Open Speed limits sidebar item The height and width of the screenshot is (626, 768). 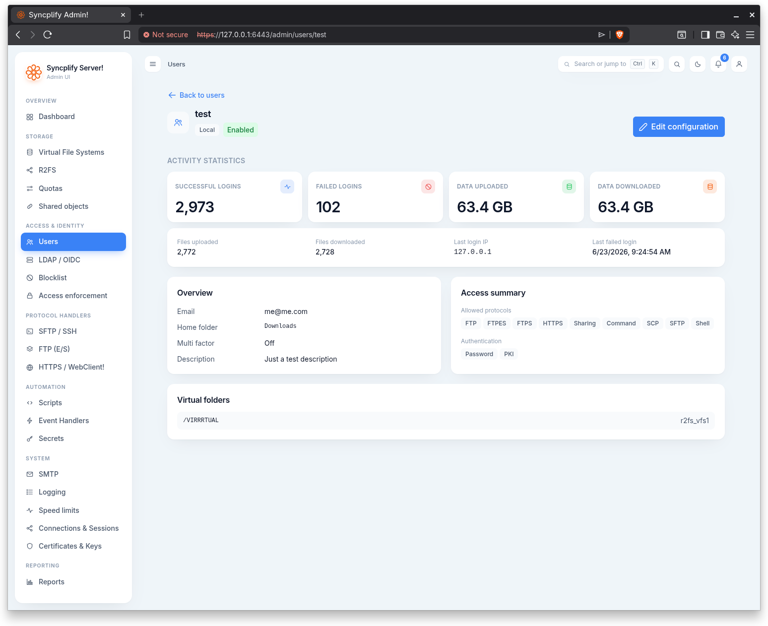click(x=73, y=510)
